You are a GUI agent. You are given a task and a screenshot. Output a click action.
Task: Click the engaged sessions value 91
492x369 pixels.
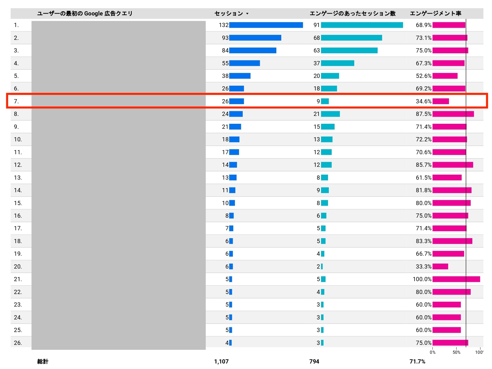click(316, 25)
